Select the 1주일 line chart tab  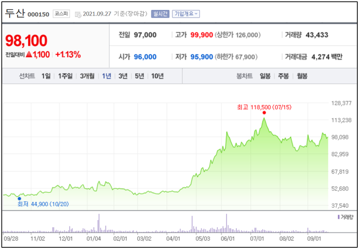coord(65,76)
